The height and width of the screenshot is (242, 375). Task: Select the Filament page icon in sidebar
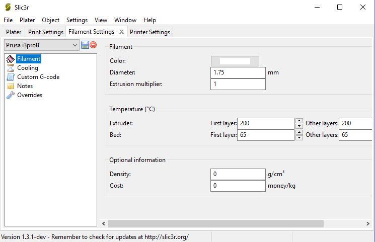click(11, 59)
